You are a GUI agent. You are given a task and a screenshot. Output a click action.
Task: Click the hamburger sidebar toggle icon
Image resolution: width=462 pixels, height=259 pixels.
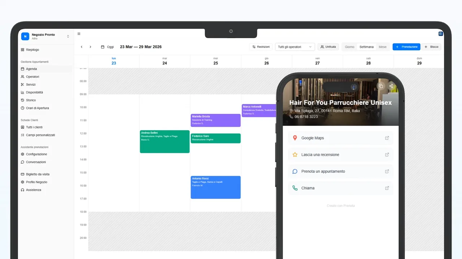point(79,34)
